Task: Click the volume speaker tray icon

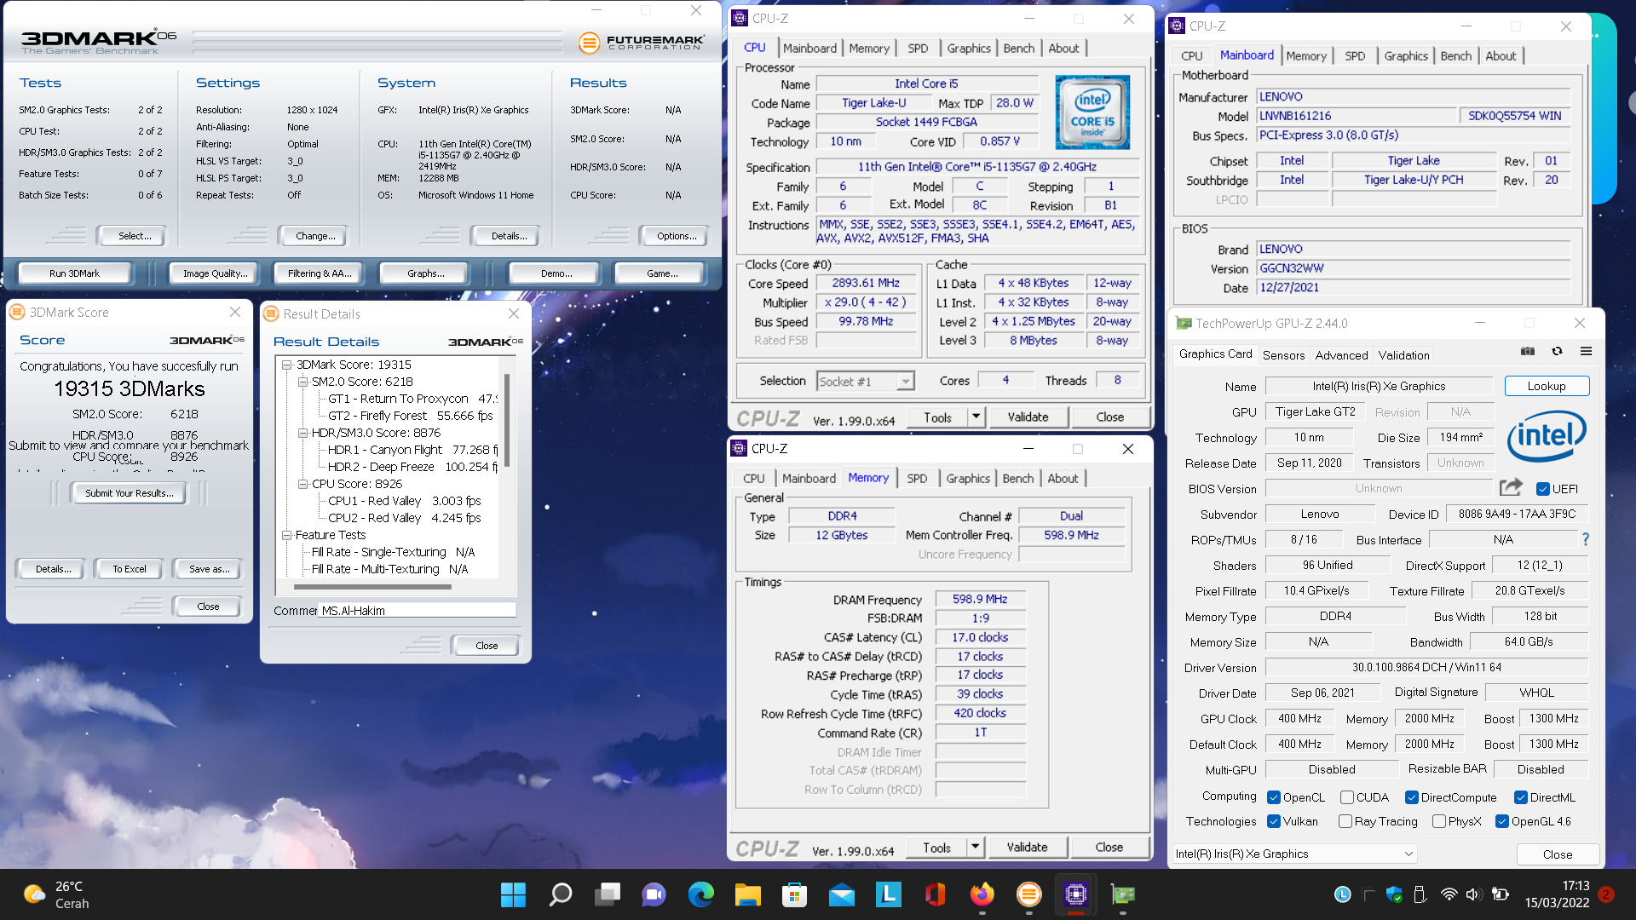Action: tap(1473, 894)
